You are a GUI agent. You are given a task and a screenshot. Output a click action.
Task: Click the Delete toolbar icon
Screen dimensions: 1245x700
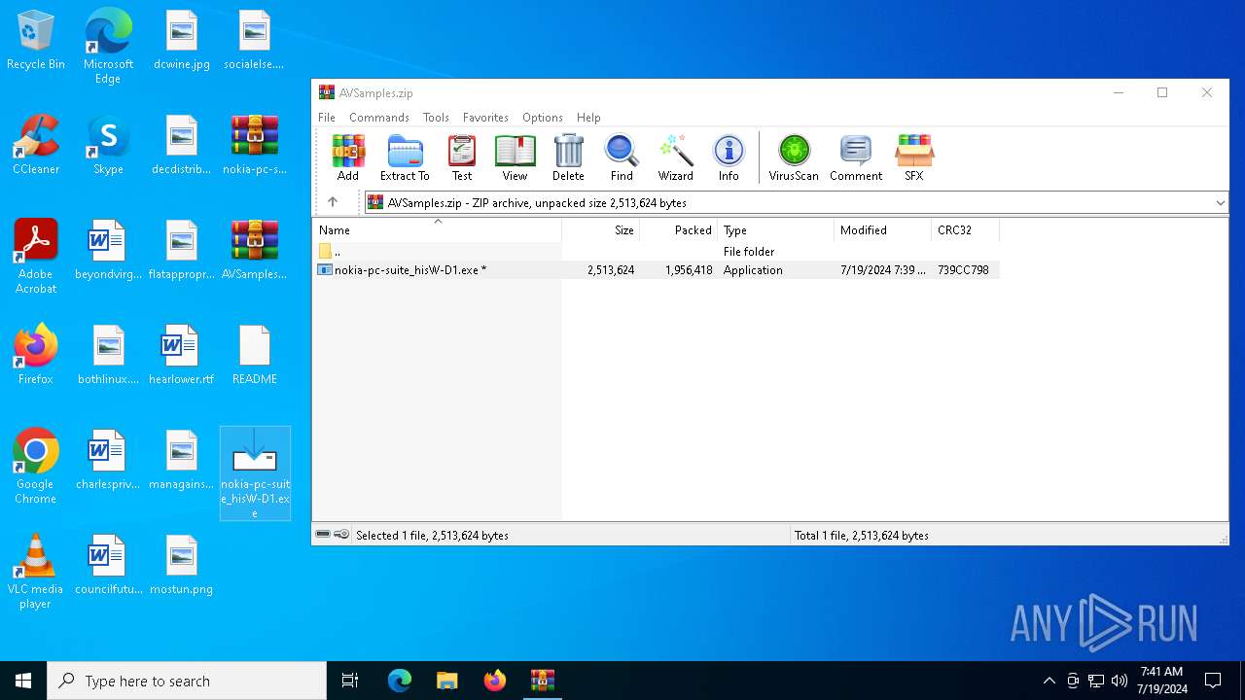[568, 157]
